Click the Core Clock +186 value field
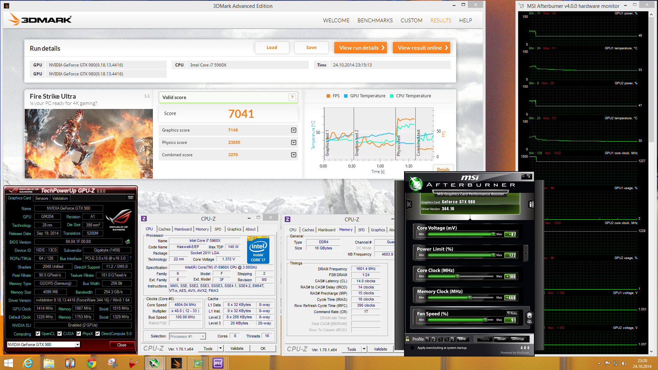Screen dimensions: 658x370 click(511, 276)
